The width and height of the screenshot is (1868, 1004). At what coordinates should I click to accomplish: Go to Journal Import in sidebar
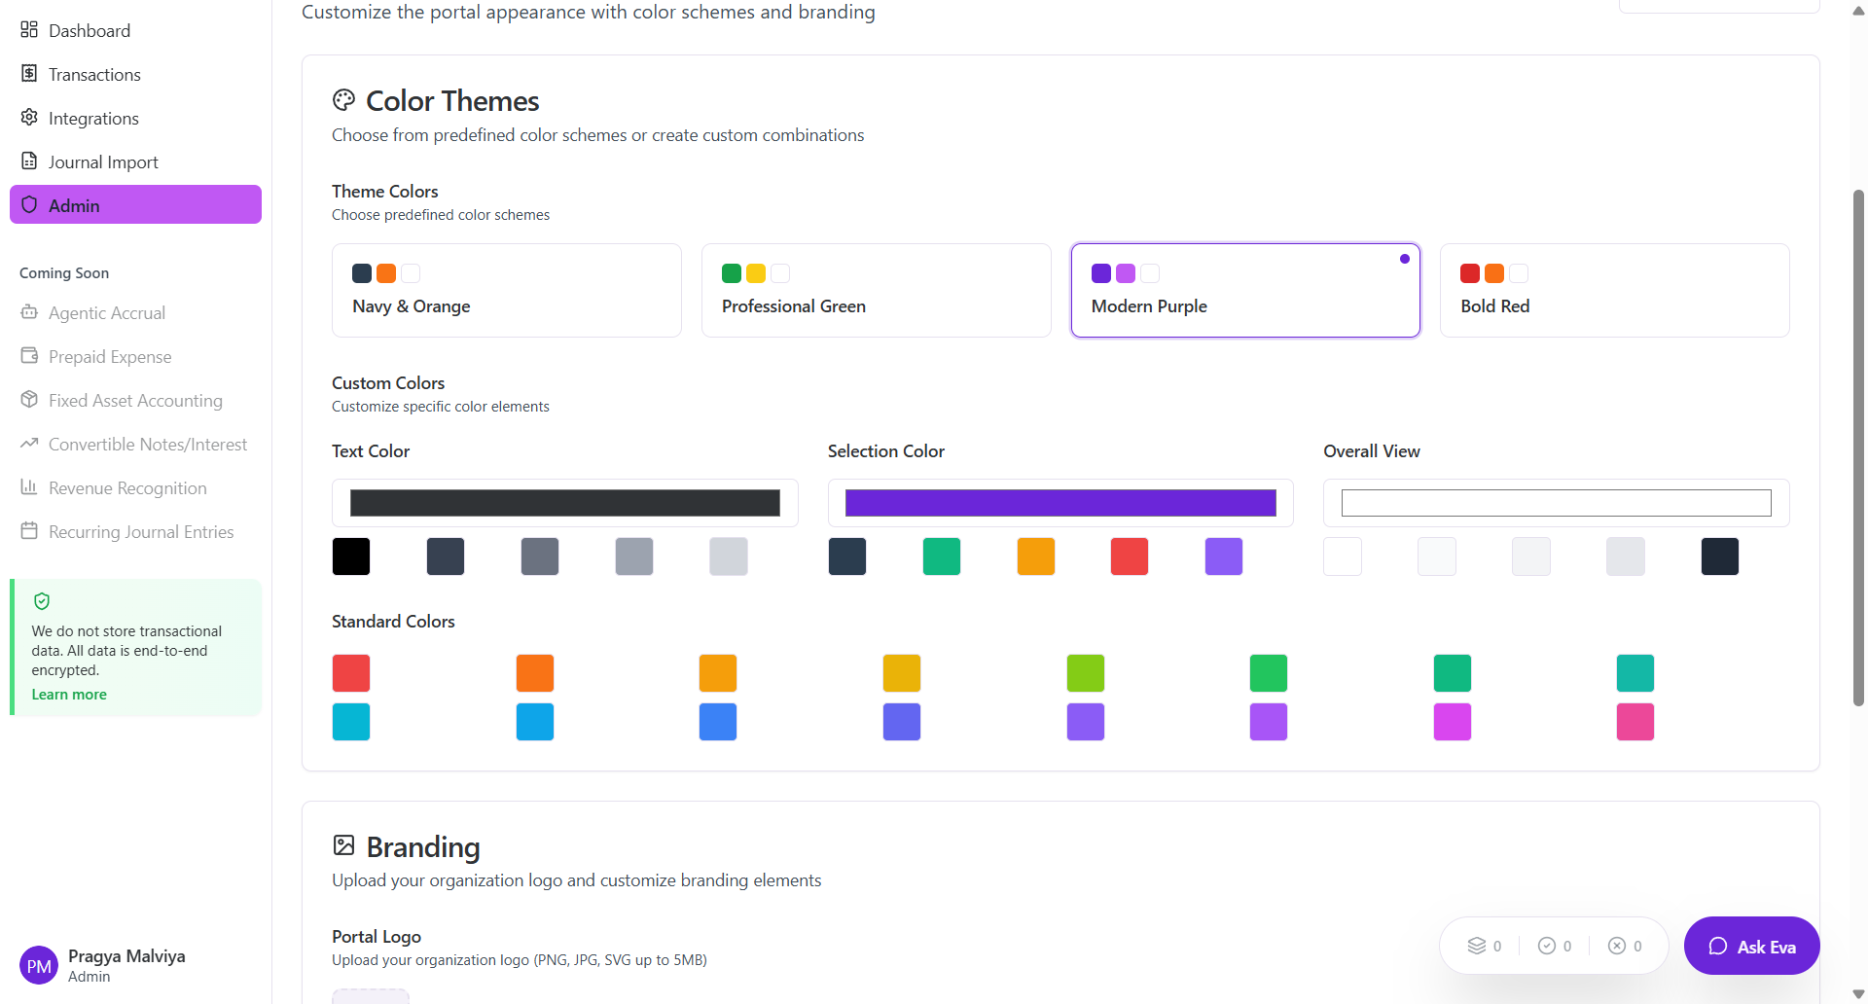pos(103,162)
